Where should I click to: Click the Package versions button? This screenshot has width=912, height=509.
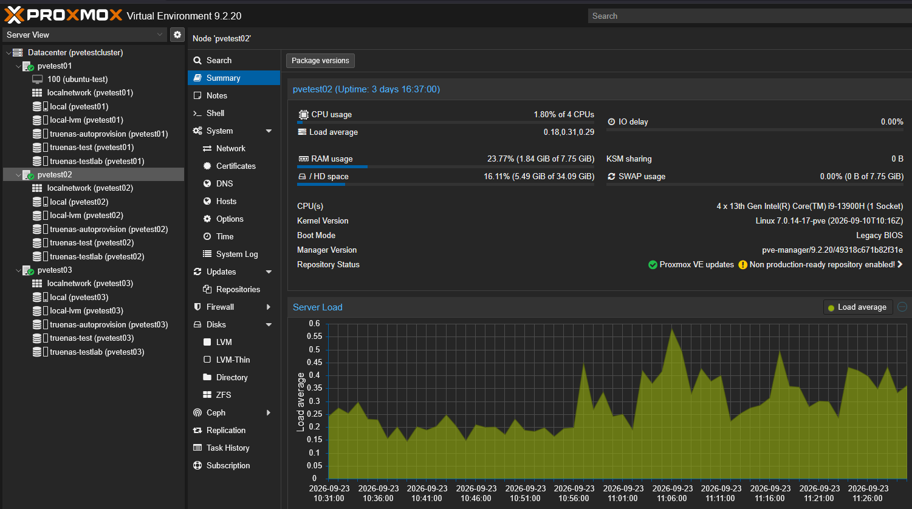320,61
